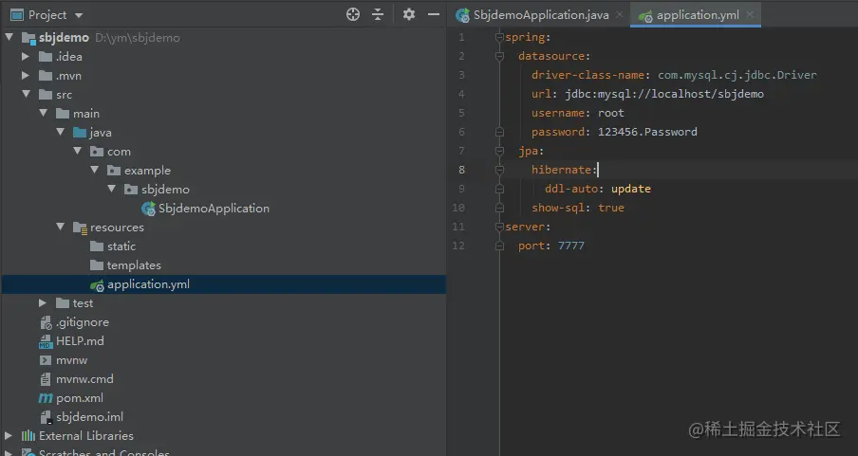
Task: Collapse the java source folder
Action: (60, 132)
